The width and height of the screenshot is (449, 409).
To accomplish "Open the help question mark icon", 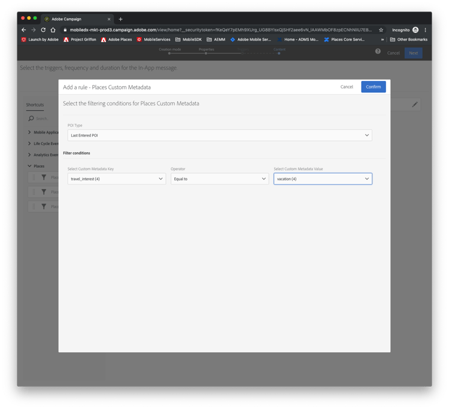I will 378,51.
